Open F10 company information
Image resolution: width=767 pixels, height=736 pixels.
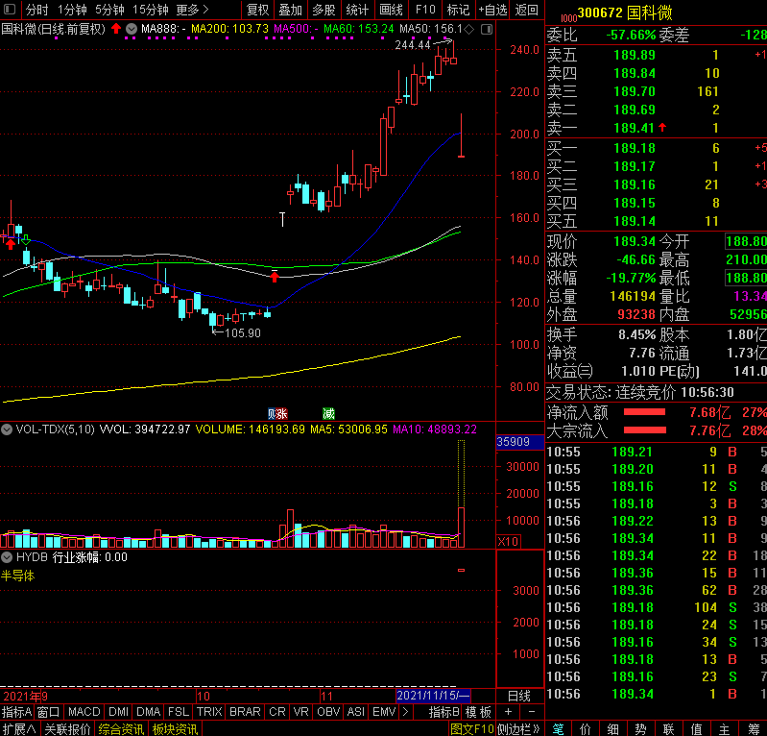[x=425, y=10]
